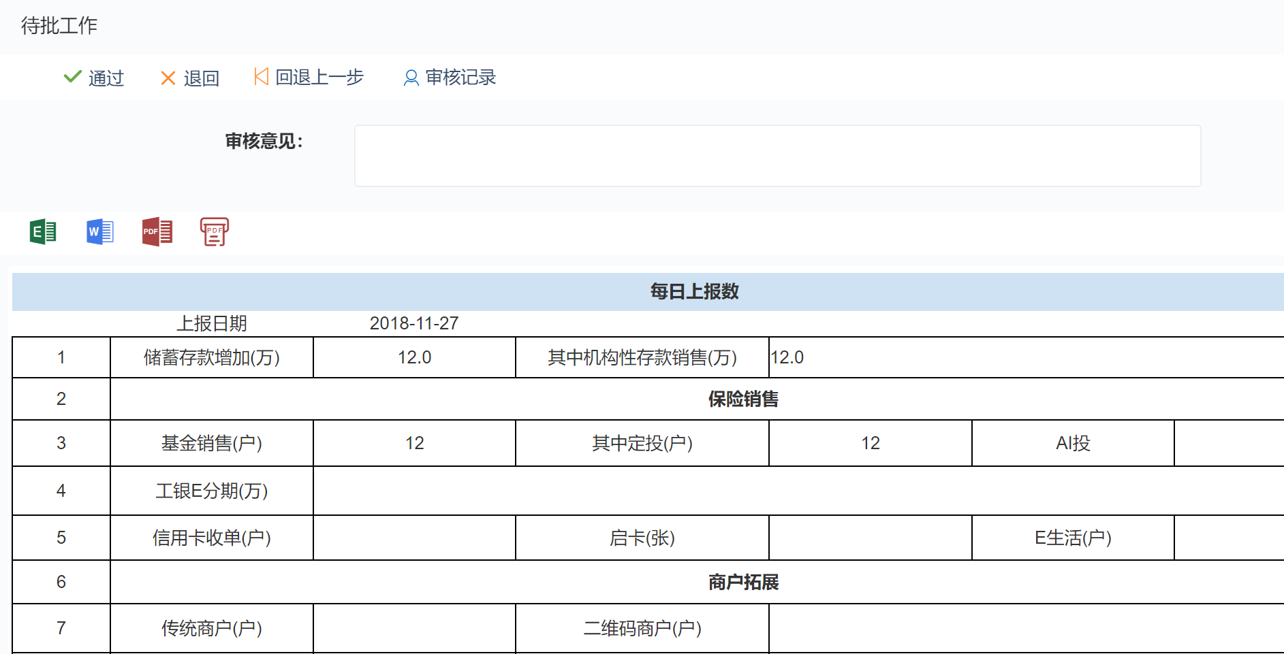Click the green checkmark approve icon
This screenshot has width=1284, height=654.
72,77
